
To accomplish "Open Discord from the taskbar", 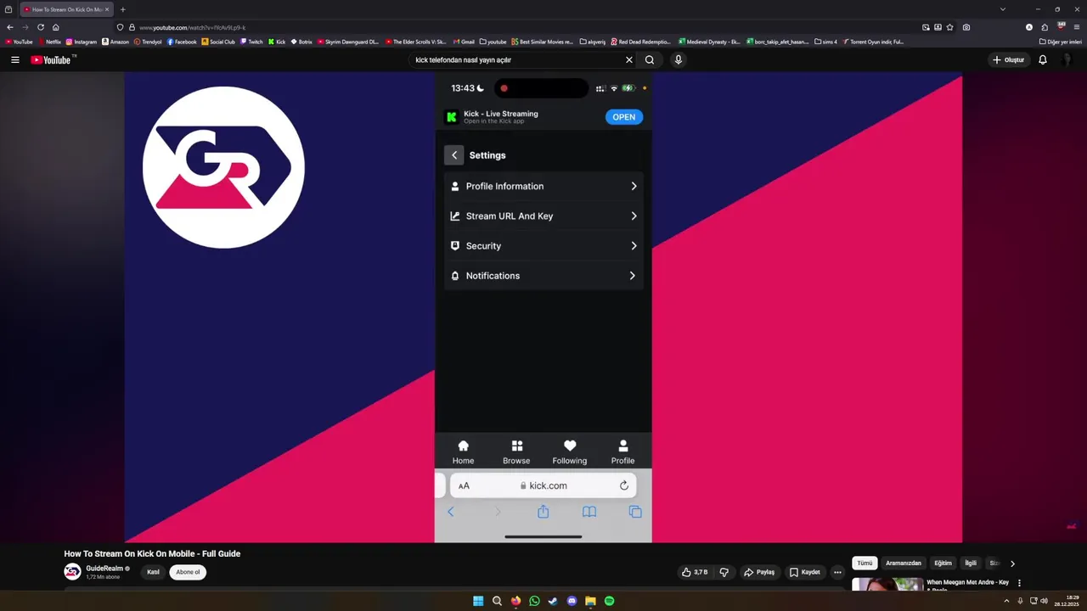I will tap(572, 601).
